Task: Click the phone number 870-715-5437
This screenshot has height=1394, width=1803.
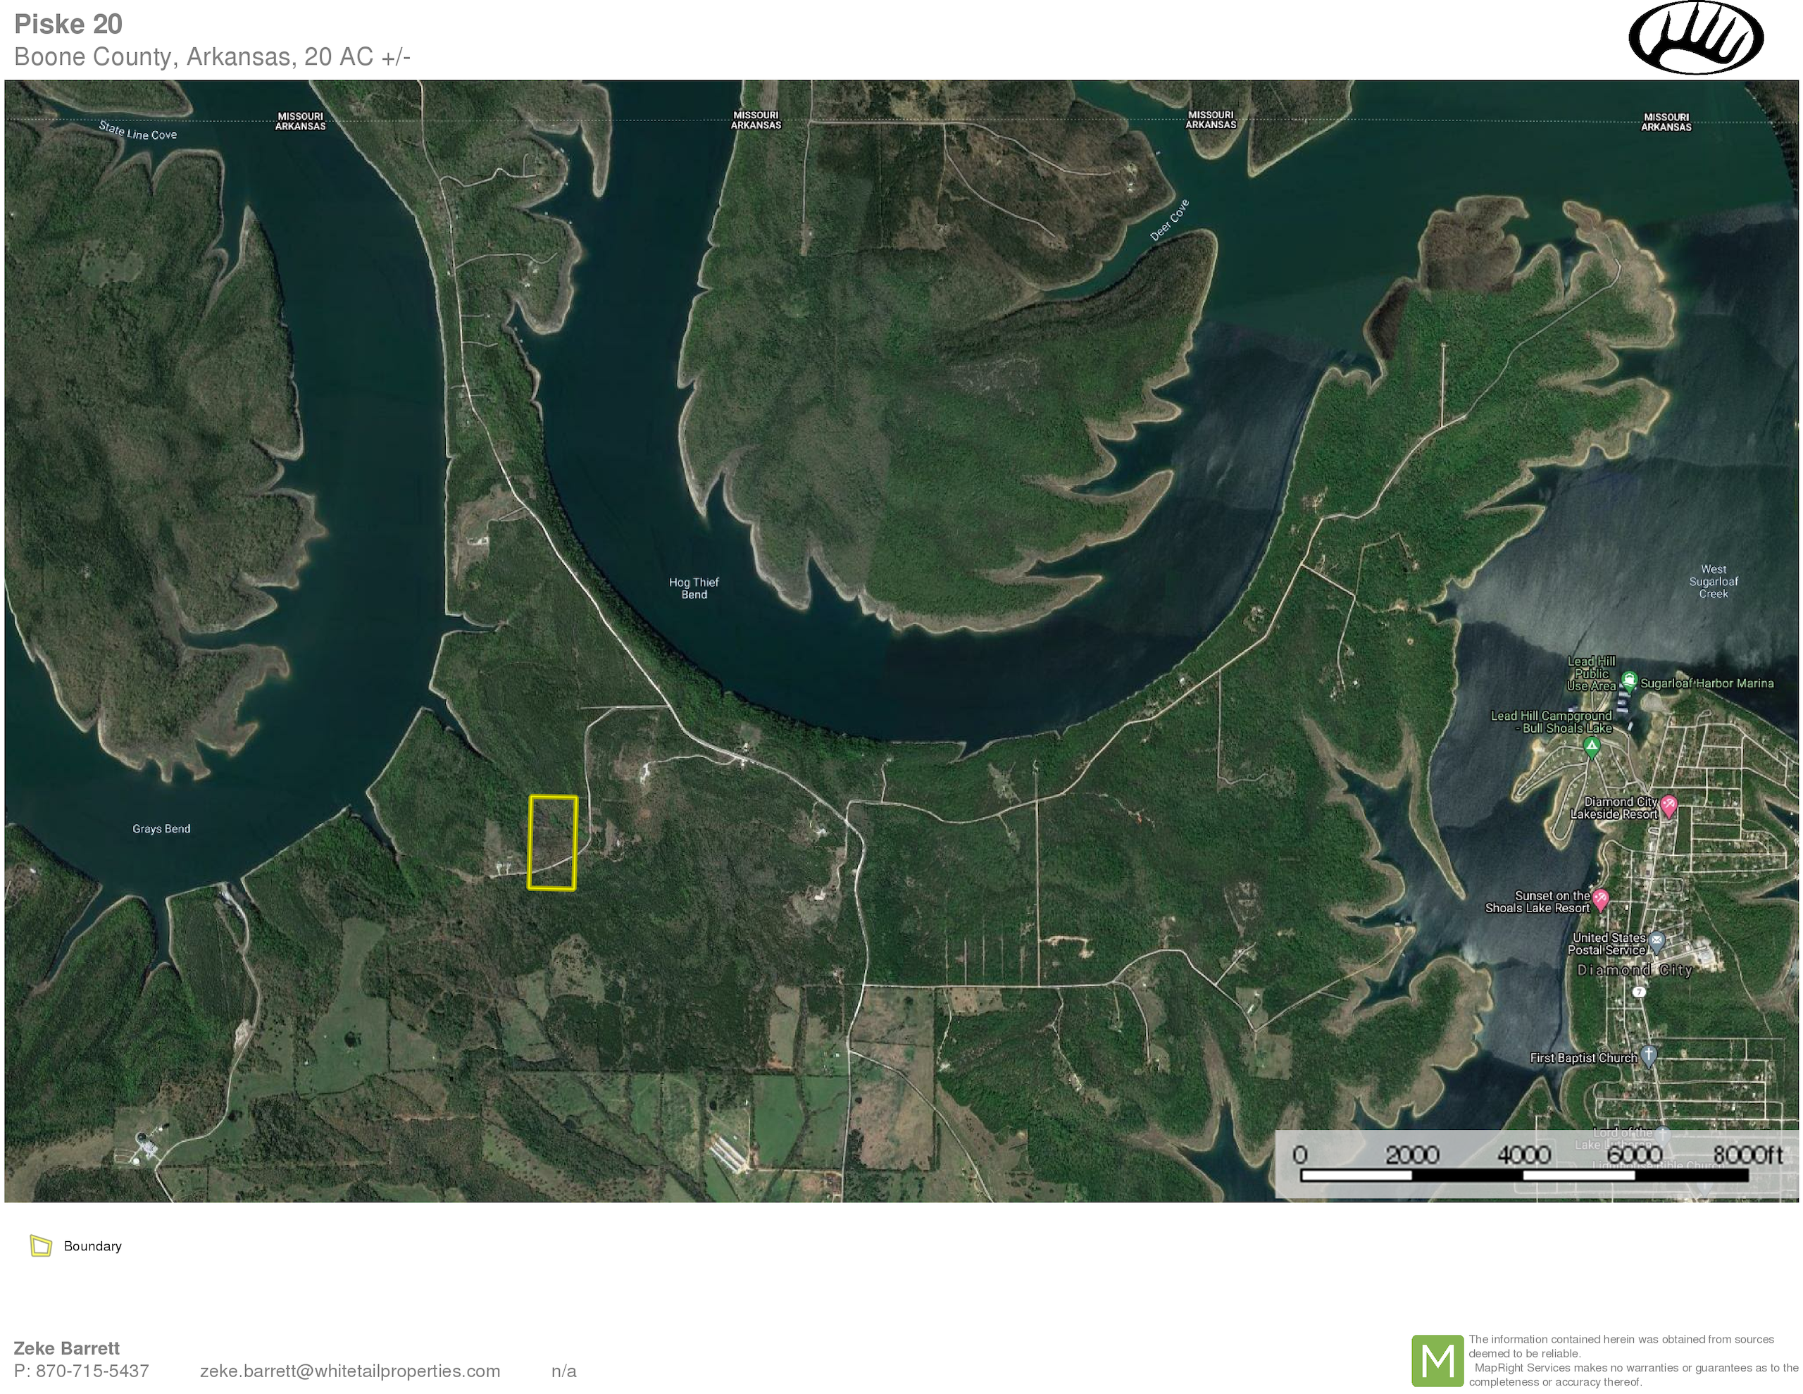Action: click(x=92, y=1371)
